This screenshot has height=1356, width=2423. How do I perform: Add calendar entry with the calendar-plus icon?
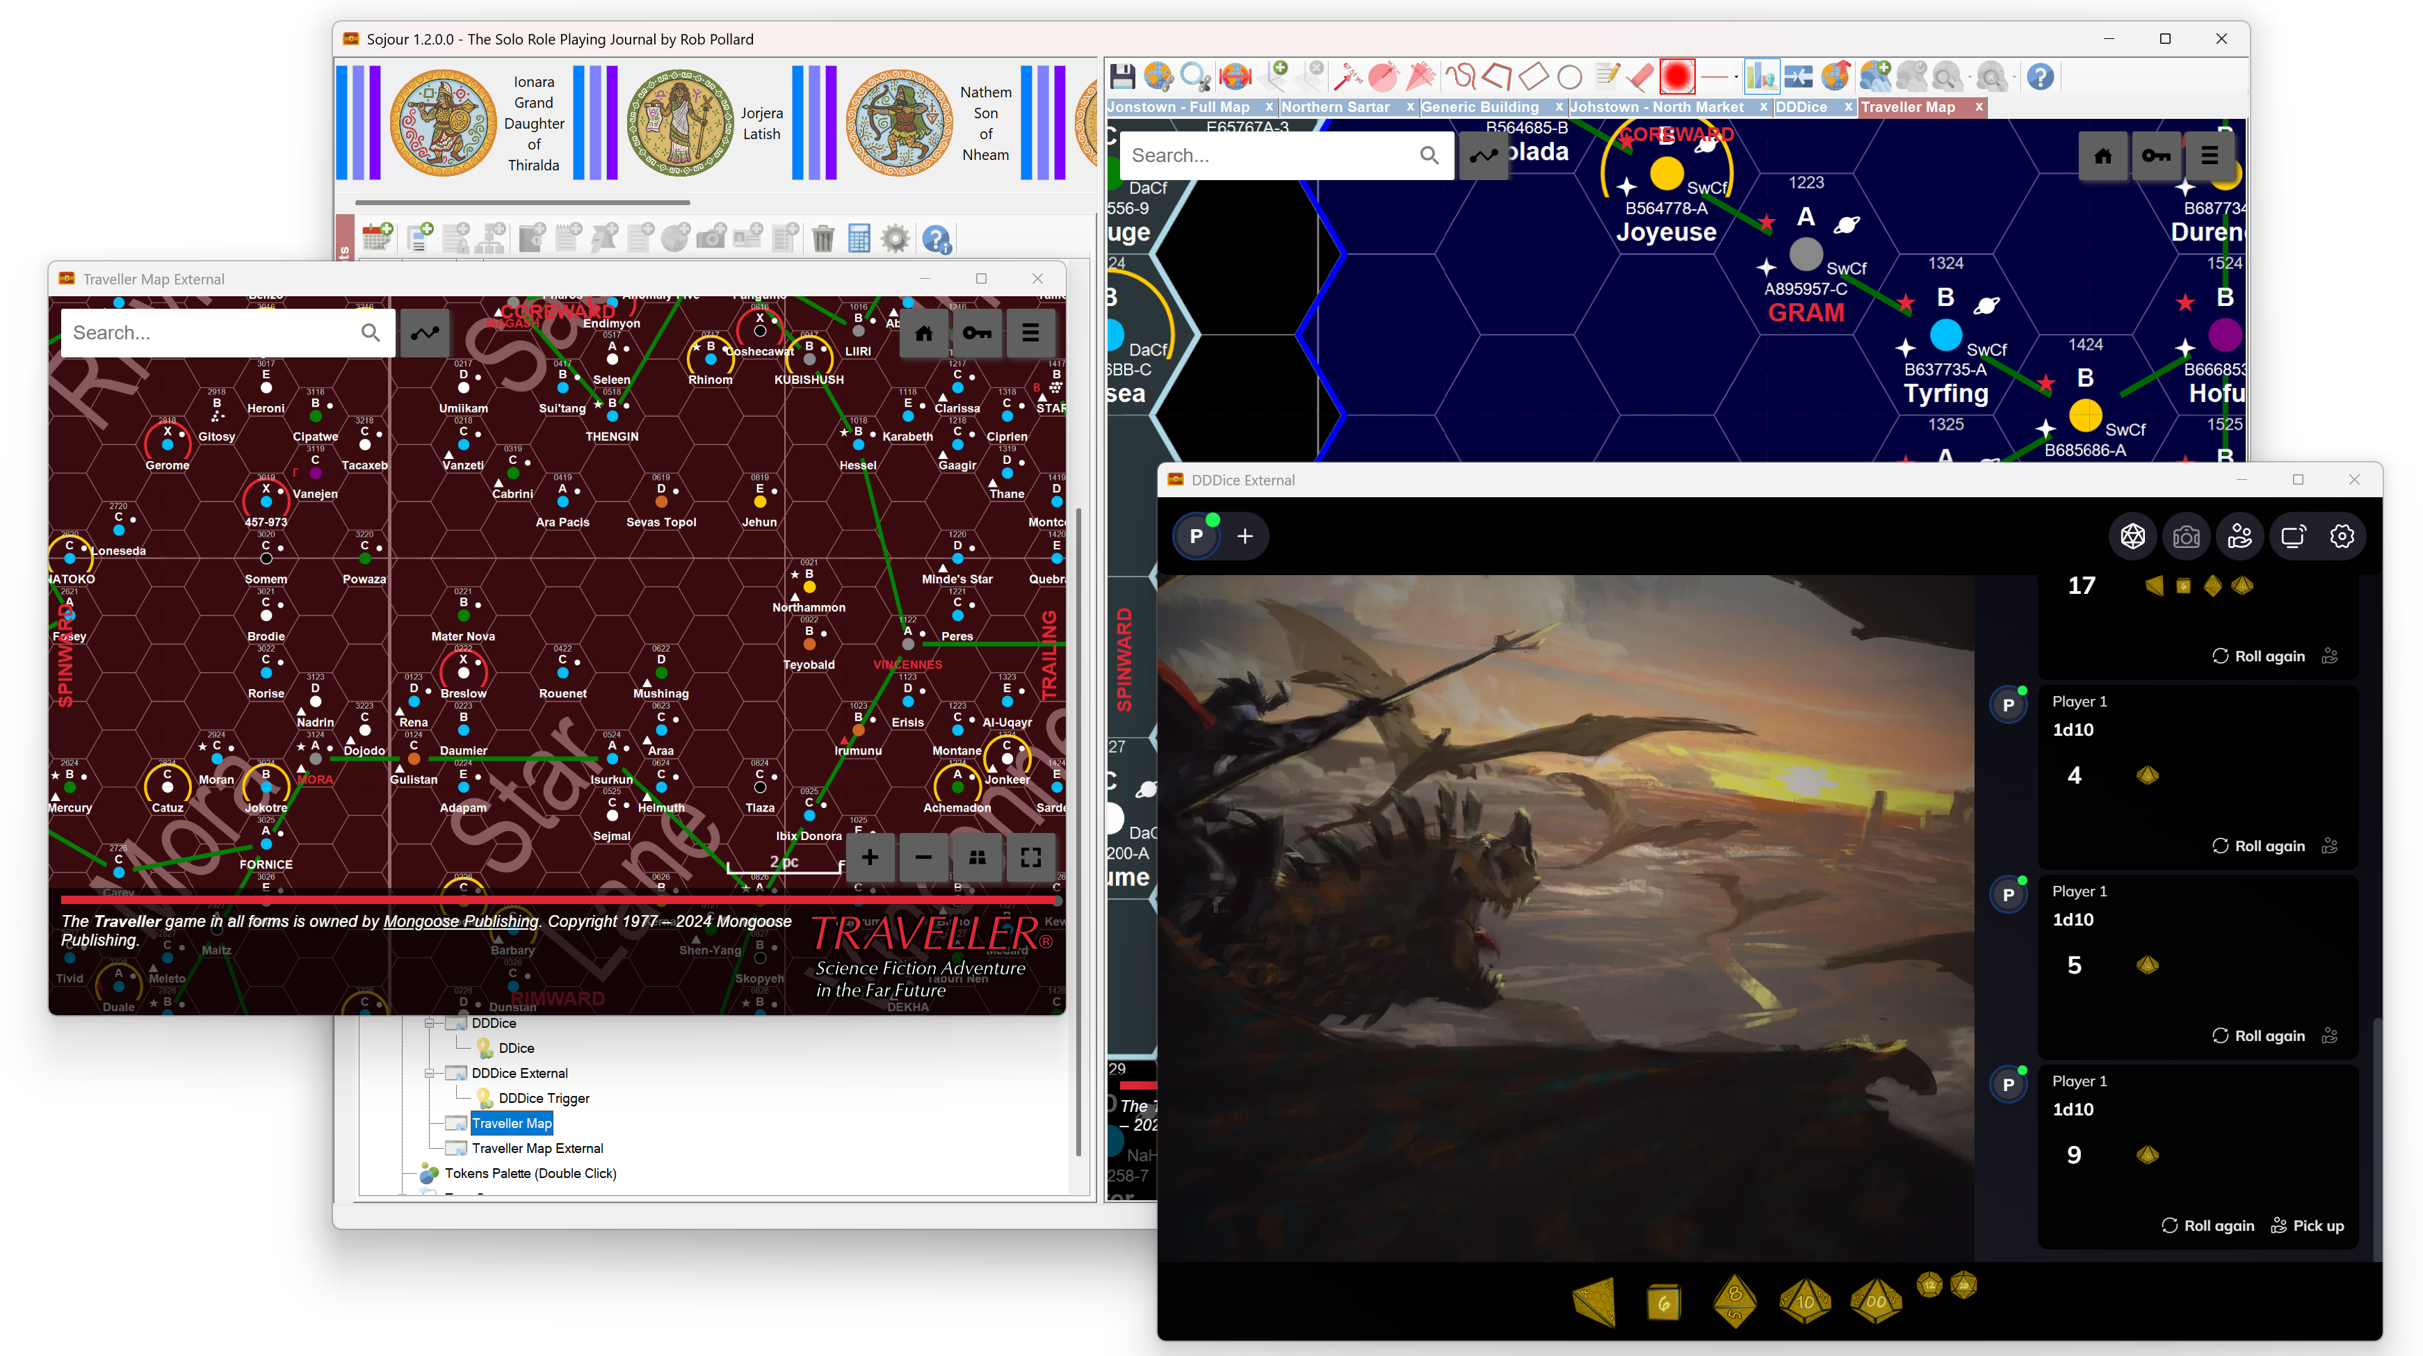(x=378, y=237)
